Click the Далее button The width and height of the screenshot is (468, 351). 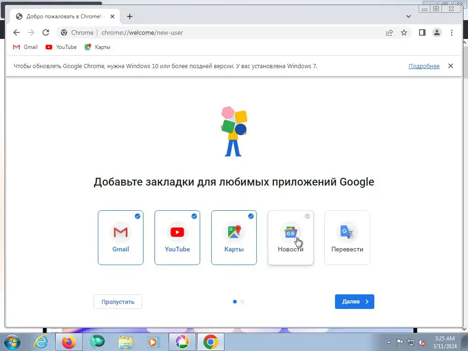354,302
